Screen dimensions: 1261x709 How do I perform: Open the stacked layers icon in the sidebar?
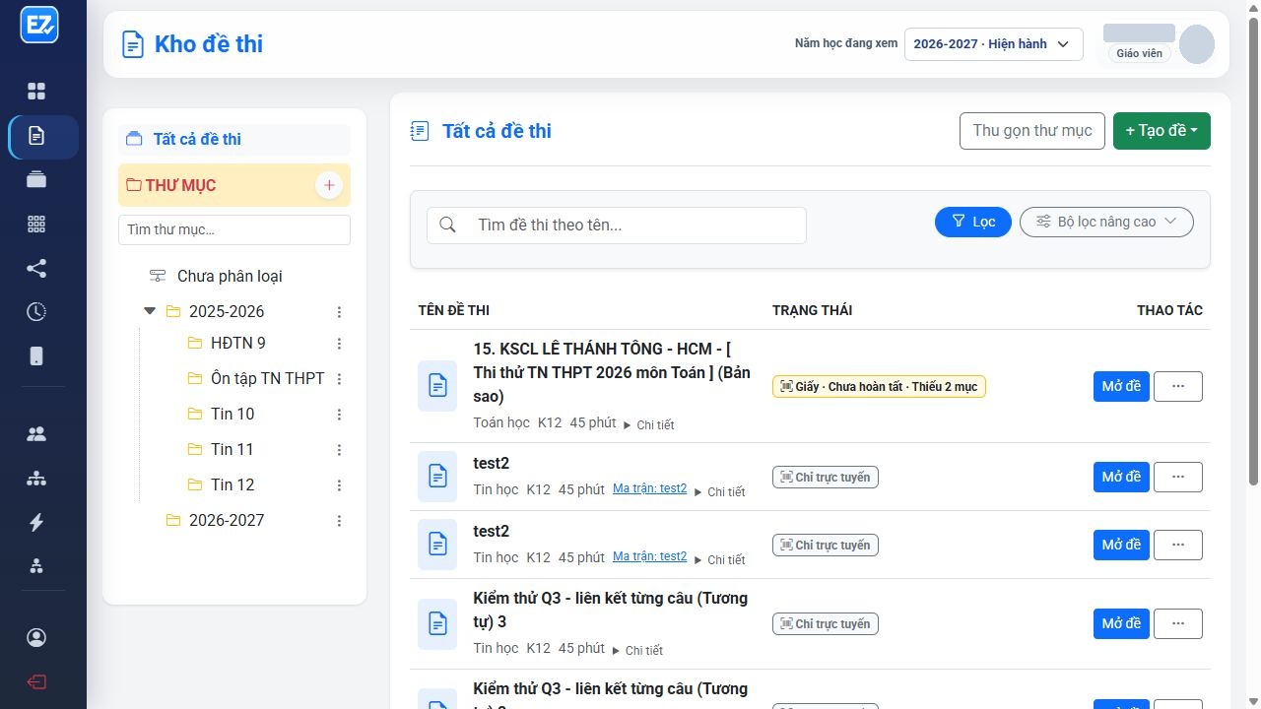[36, 180]
